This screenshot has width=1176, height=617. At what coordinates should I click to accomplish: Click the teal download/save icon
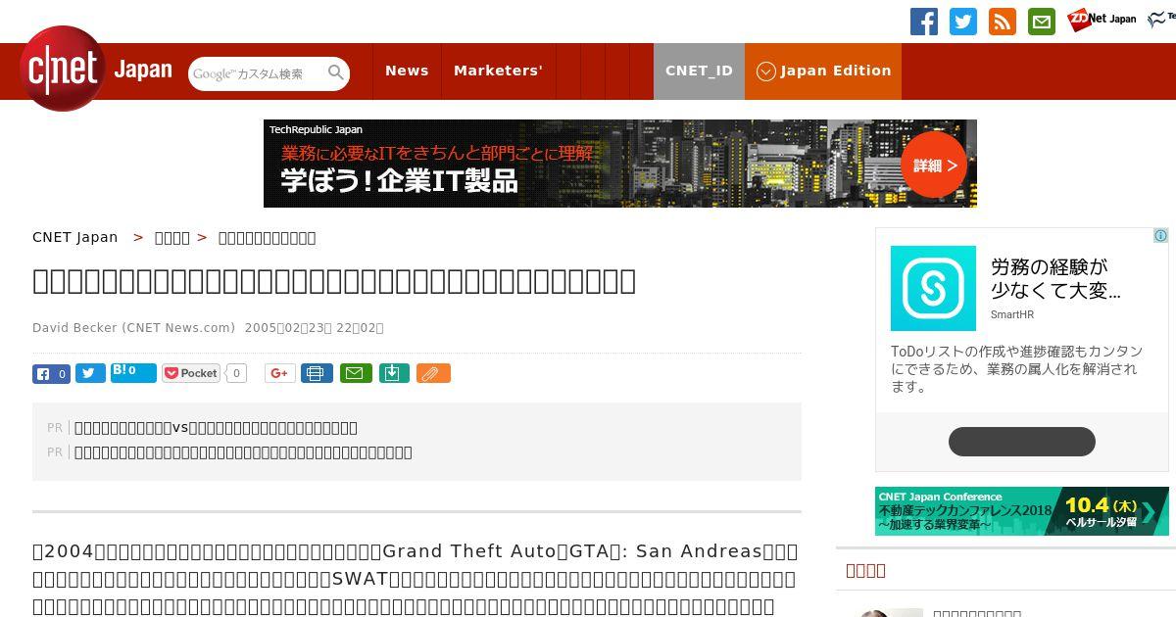394,373
